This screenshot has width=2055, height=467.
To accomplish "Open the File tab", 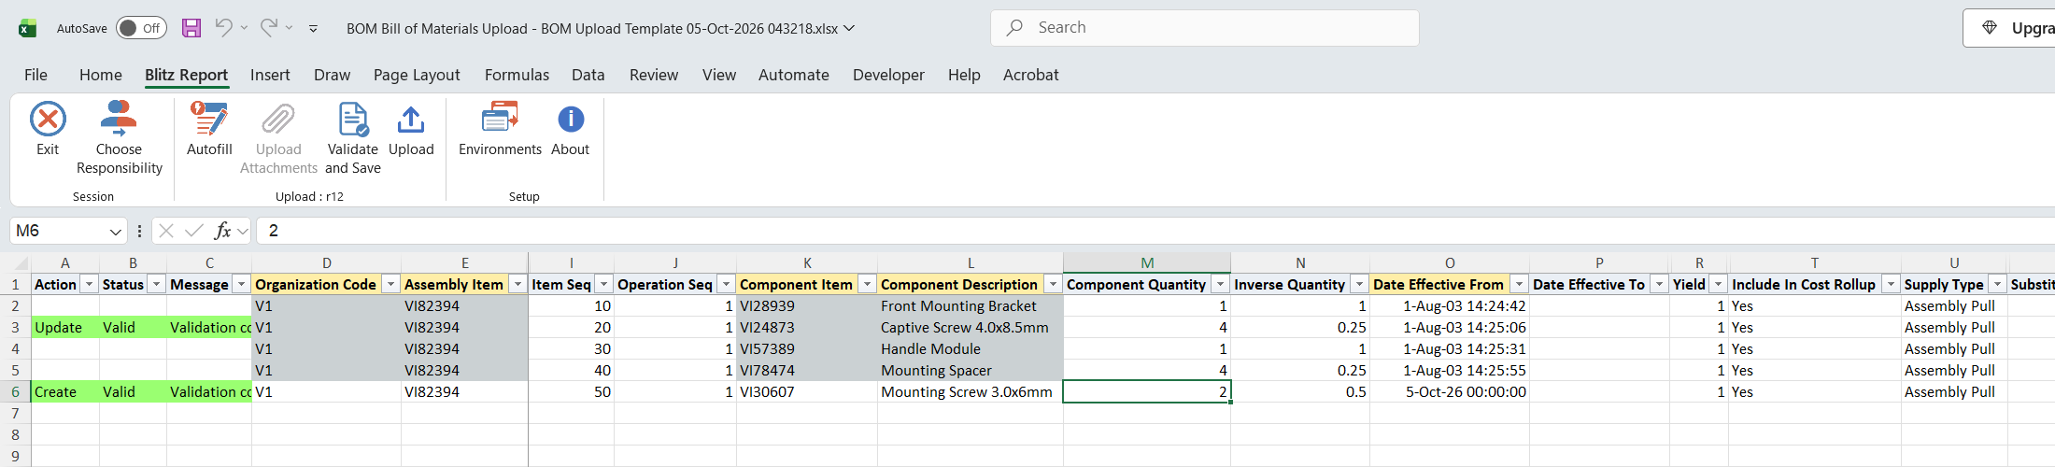I will pos(35,75).
